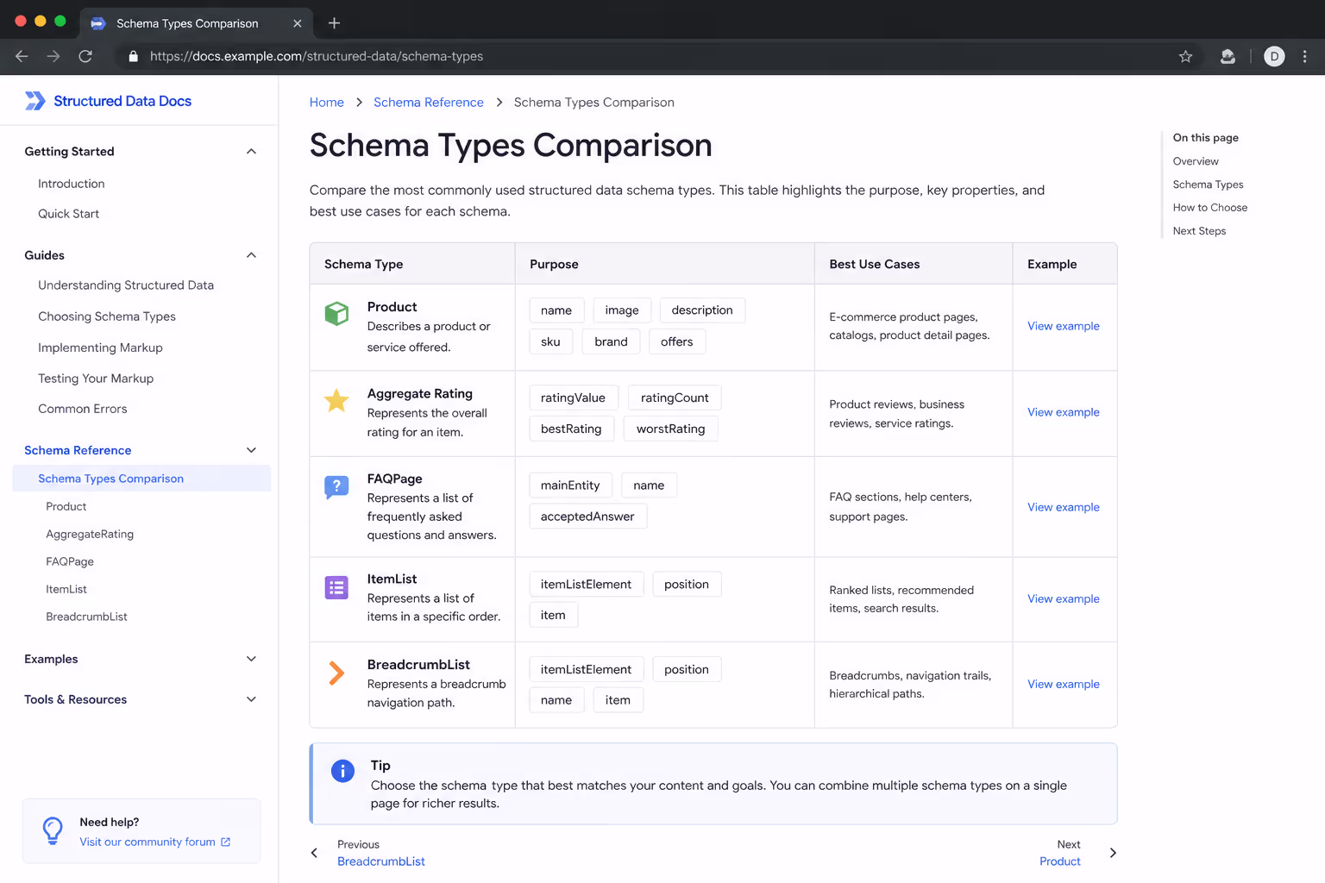
Task: Click the ItemList purple list icon
Action: [x=336, y=588]
